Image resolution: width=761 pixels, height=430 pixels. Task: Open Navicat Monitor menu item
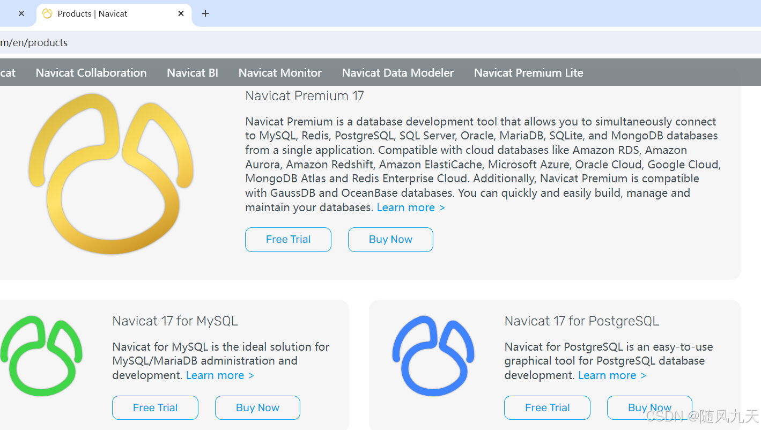(x=280, y=73)
